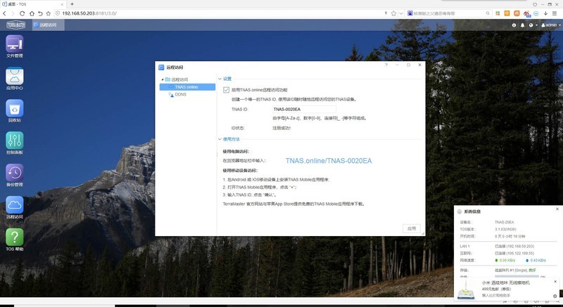Open the pie-chart monitor dropdown in top bar
Image resolution: width=563 pixels, height=307 pixels.
[x=533, y=25]
